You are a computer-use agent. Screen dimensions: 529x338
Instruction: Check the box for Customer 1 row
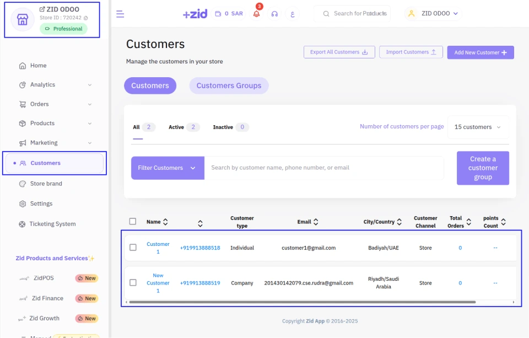point(133,248)
